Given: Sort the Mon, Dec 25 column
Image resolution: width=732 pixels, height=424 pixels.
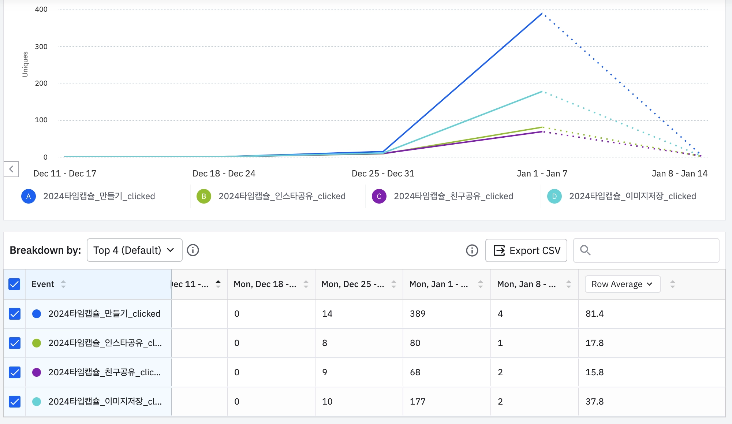Looking at the screenshot, I should 394,284.
